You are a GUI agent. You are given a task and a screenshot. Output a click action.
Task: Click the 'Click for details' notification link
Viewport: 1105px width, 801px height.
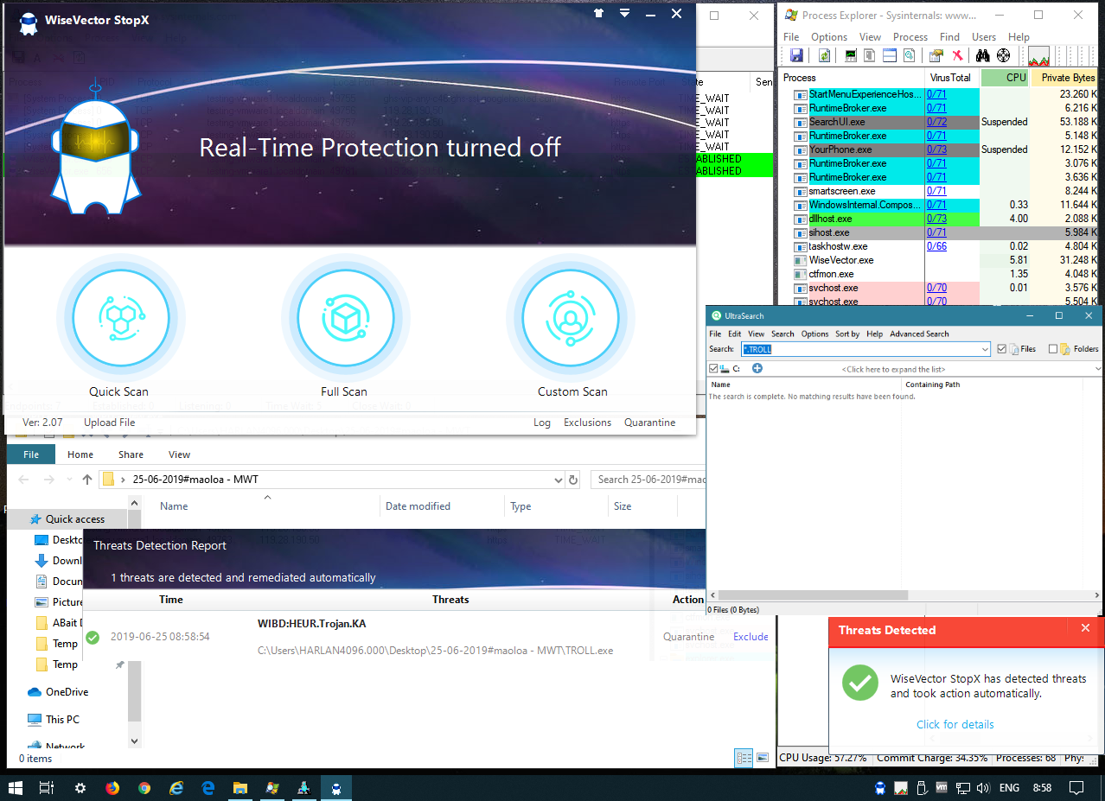coord(955,724)
